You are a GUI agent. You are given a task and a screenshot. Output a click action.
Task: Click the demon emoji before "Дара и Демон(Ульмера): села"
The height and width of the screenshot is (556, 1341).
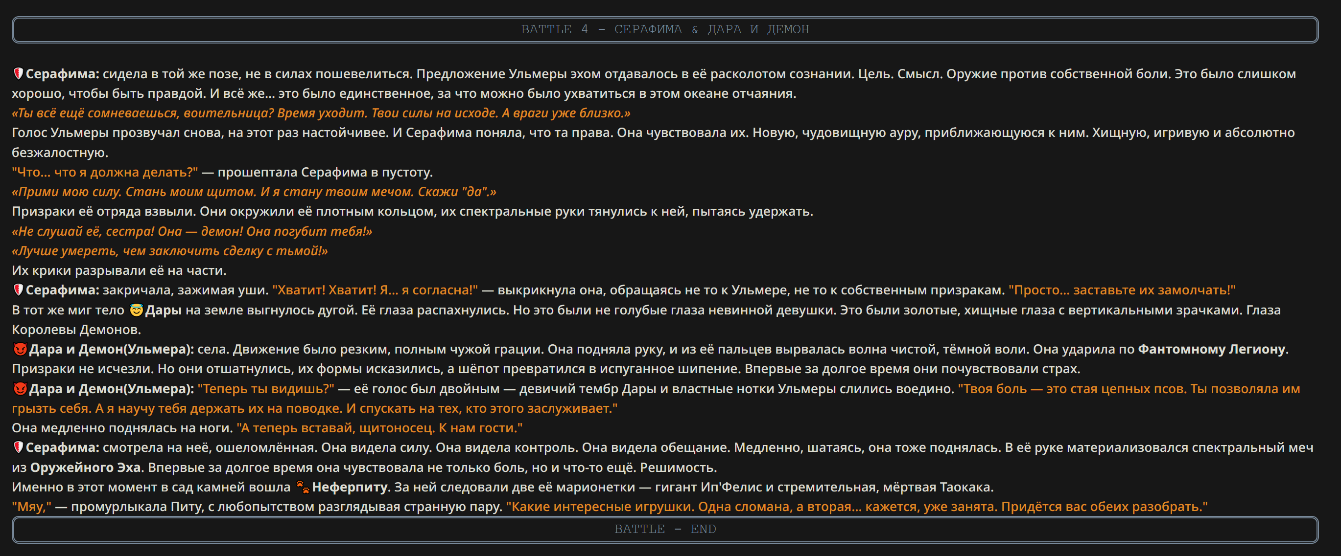point(20,349)
